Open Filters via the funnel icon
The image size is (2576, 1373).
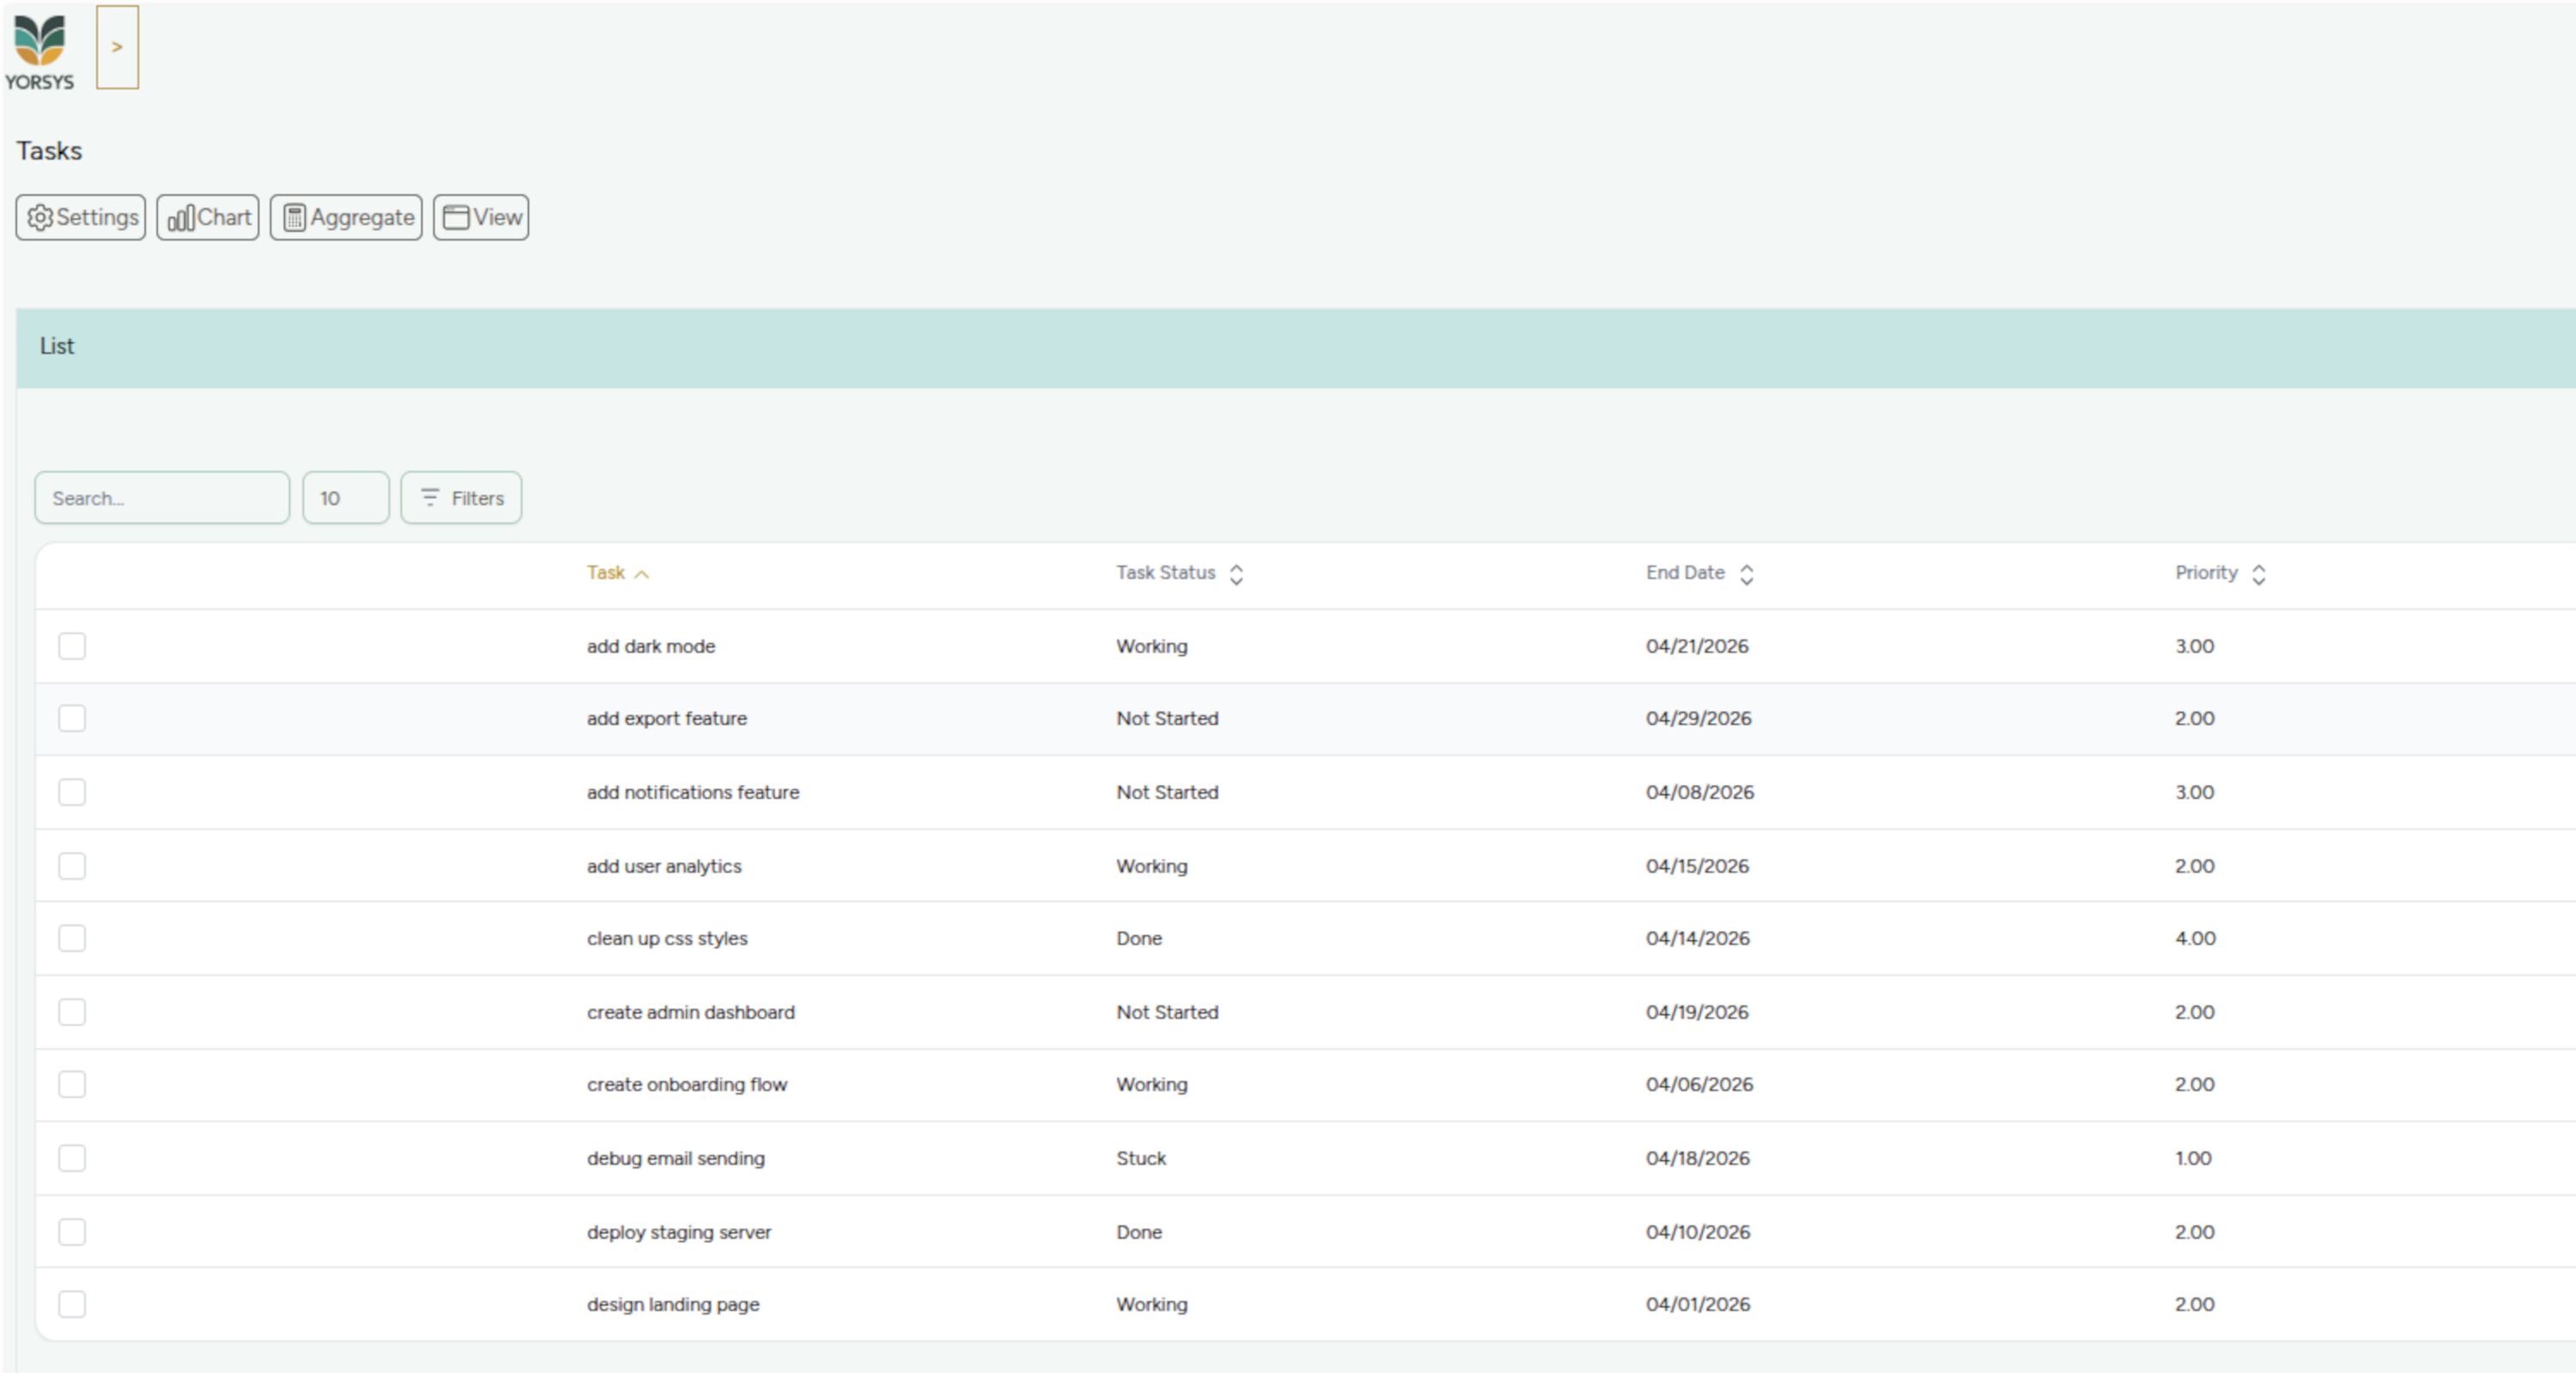tap(430, 497)
